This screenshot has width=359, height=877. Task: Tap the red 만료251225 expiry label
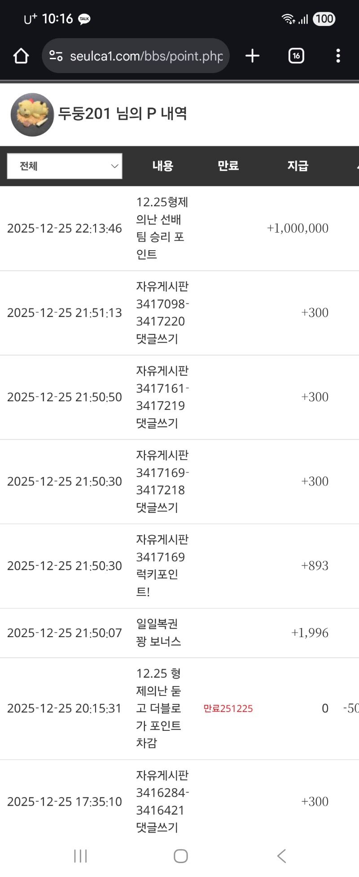click(x=228, y=708)
